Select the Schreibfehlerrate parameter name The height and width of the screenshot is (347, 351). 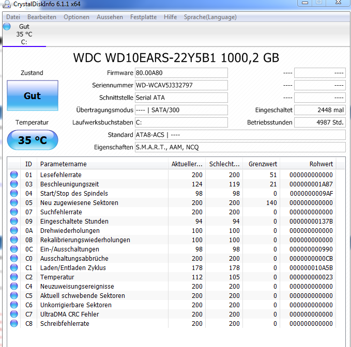(x=65, y=323)
